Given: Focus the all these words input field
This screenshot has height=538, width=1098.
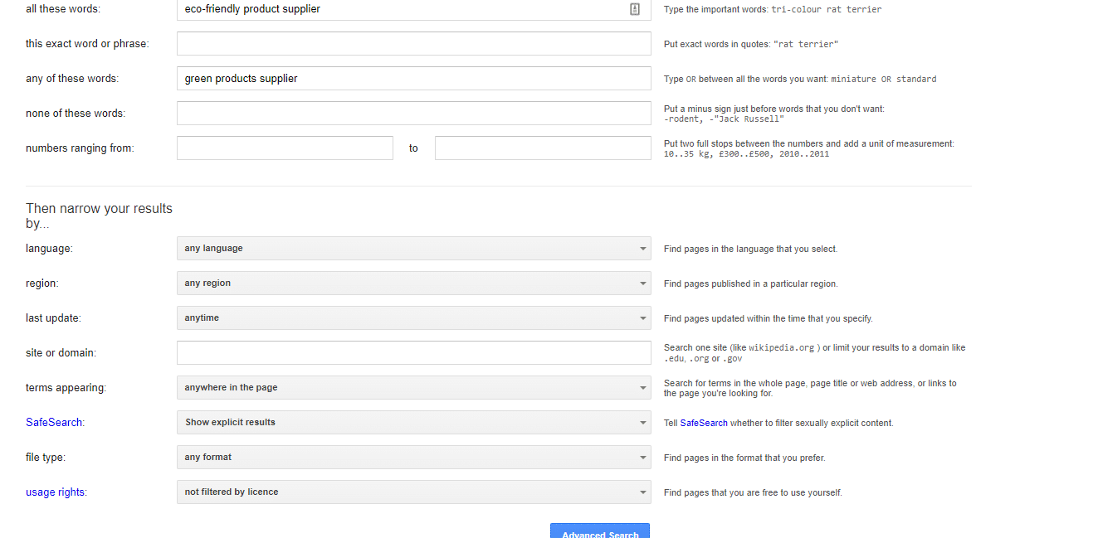Looking at the screenshot, I should click(x=398, y=9).
